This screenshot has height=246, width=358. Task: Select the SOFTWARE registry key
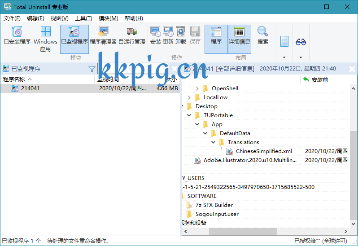[202, 196]
